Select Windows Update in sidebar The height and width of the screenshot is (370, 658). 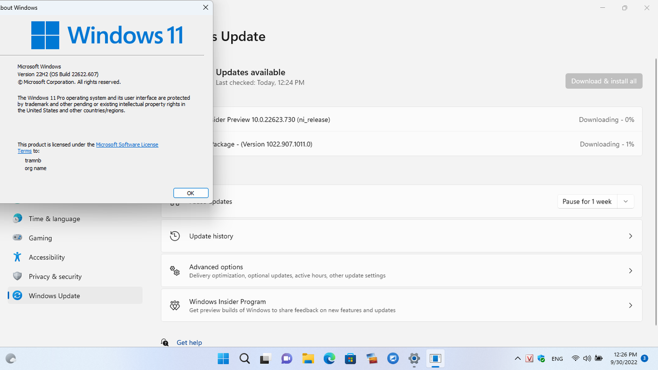[x=75, y=295]
